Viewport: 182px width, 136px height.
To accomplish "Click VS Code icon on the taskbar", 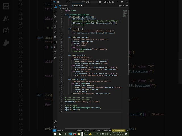I will point(70,134).
